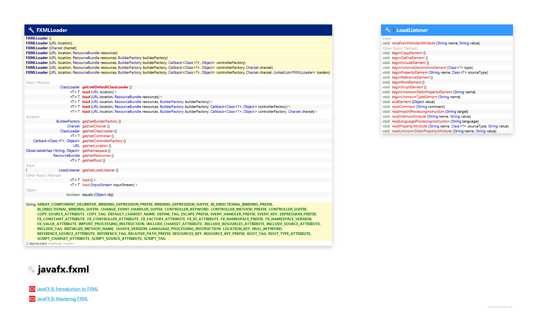Click the beginCopyElement method

pyautogui.click(x=407, y=53)
